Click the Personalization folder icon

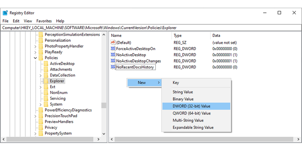pos(41,40)
